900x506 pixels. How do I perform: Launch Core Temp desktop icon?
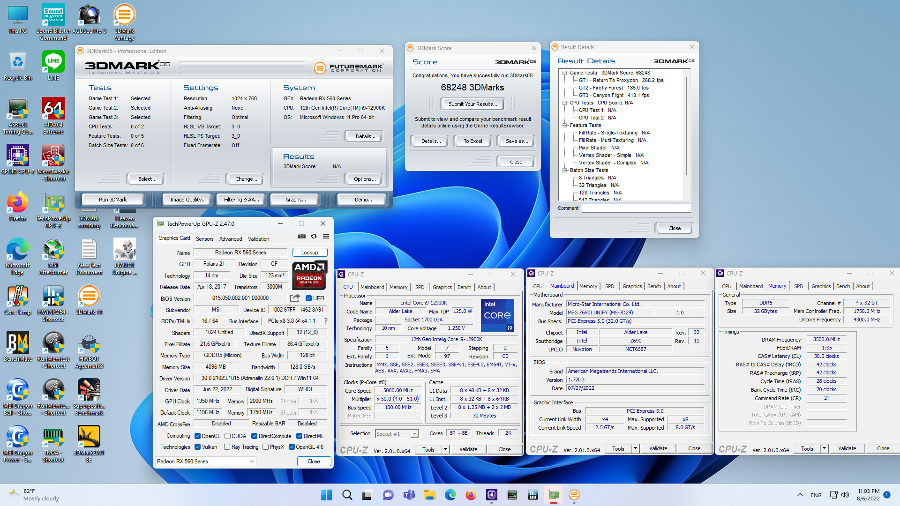coord(18,300)
